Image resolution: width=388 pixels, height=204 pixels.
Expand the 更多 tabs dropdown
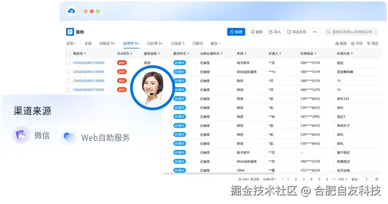coord(215,43)
